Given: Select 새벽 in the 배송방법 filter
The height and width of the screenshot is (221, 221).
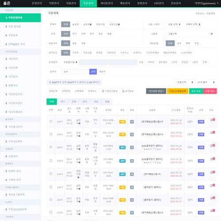Looking at the screenshot, I should coord(179,43).
